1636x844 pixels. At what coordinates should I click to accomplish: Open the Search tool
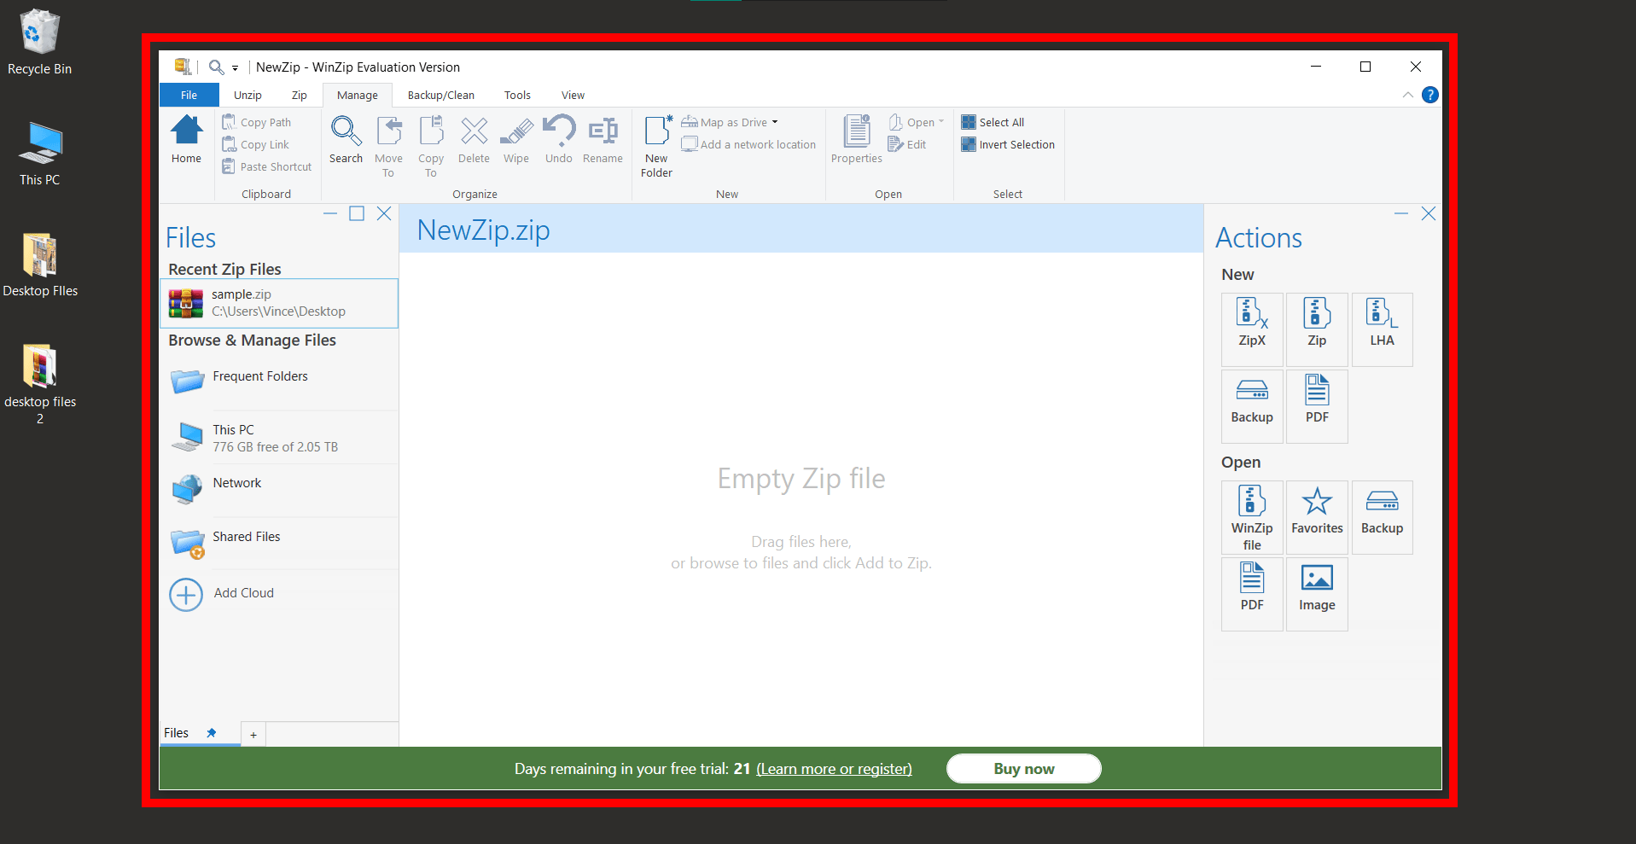[x=346, y=143]
